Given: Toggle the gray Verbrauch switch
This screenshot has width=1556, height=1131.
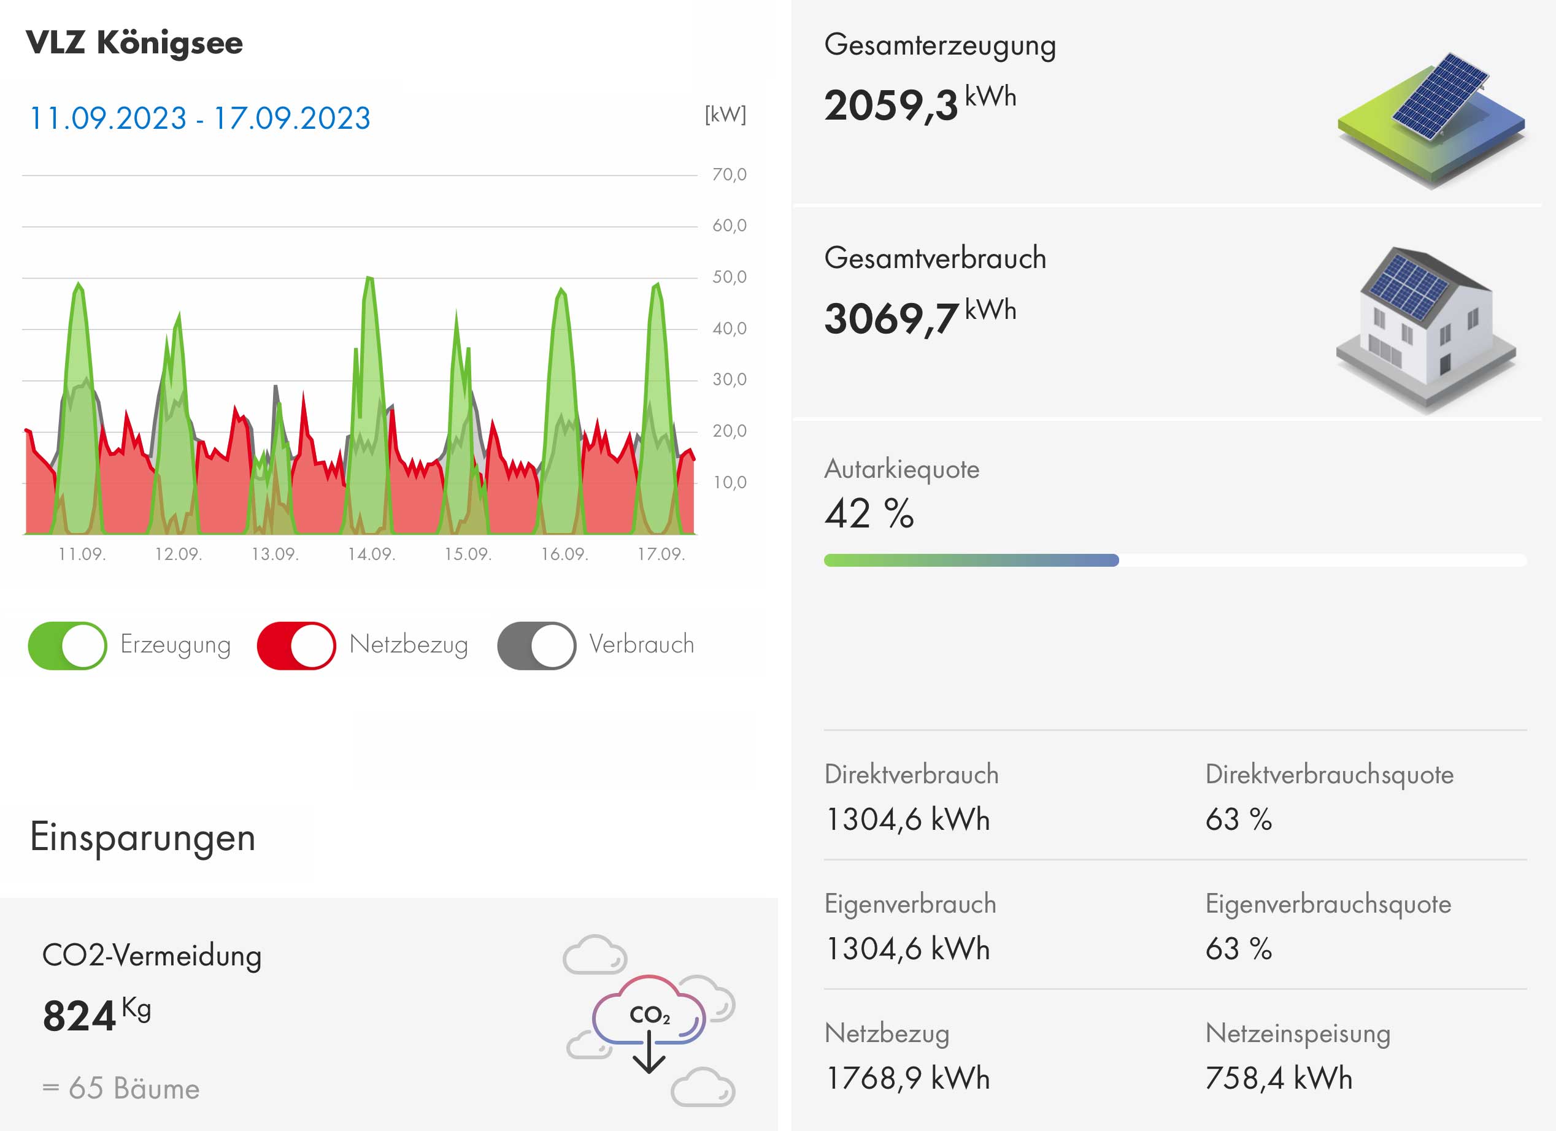Looking at the screenshot, I should click(x=536, y=645).
